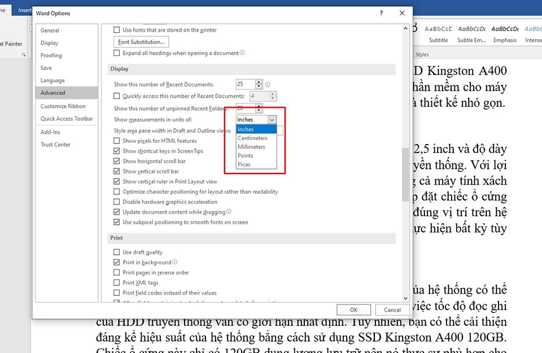
Task: Click the Cancel button
Action: point(392,310)
